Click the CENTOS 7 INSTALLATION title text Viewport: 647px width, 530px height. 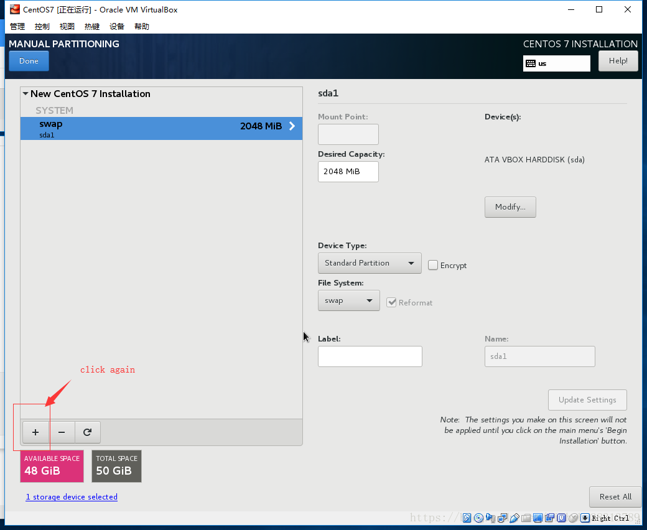pos(580,44)
